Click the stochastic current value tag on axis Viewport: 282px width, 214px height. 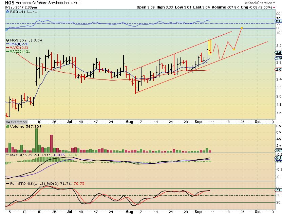279,190
